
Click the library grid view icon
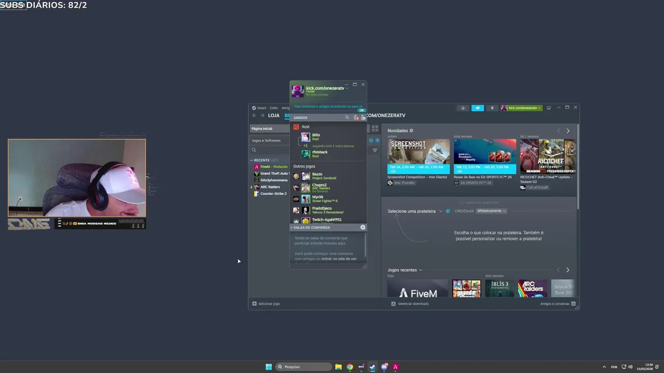click(x=375, y=128)
